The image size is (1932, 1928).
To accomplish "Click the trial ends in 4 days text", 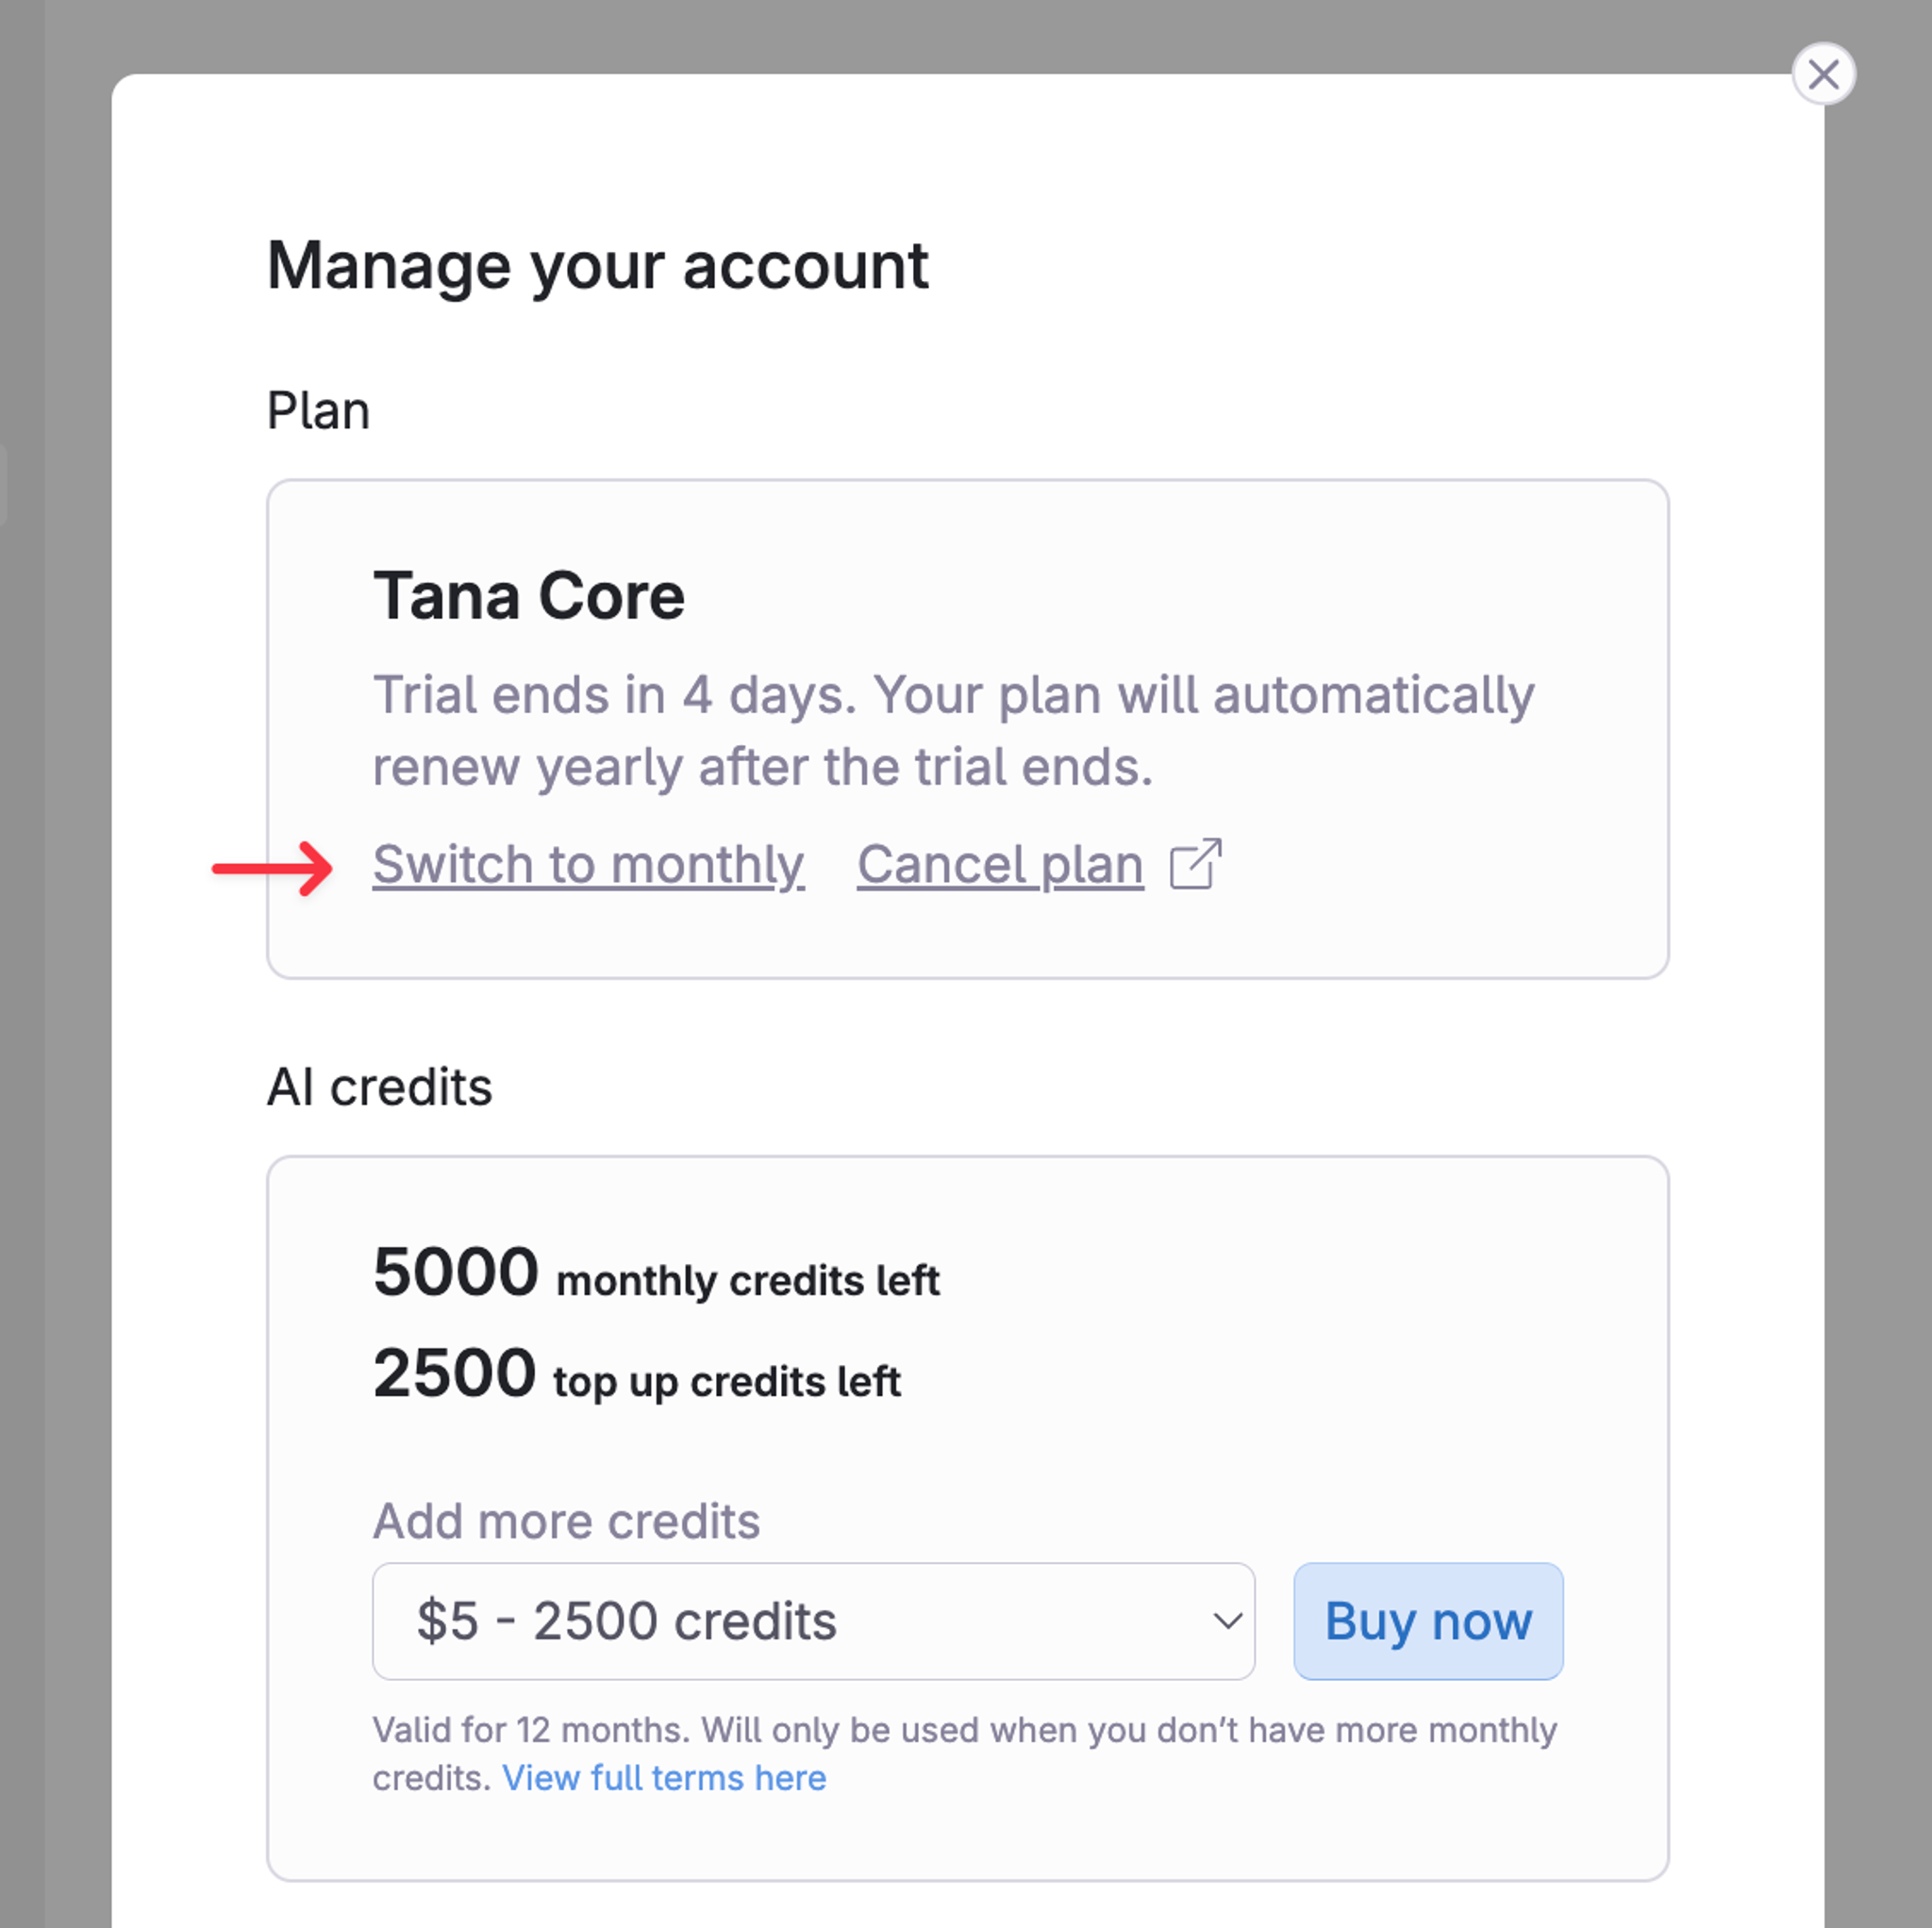I will [x=612, y=695].
